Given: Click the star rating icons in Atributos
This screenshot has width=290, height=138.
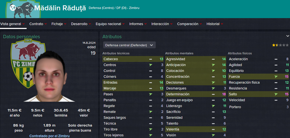Looking at the screenshot, I should 280,45.
